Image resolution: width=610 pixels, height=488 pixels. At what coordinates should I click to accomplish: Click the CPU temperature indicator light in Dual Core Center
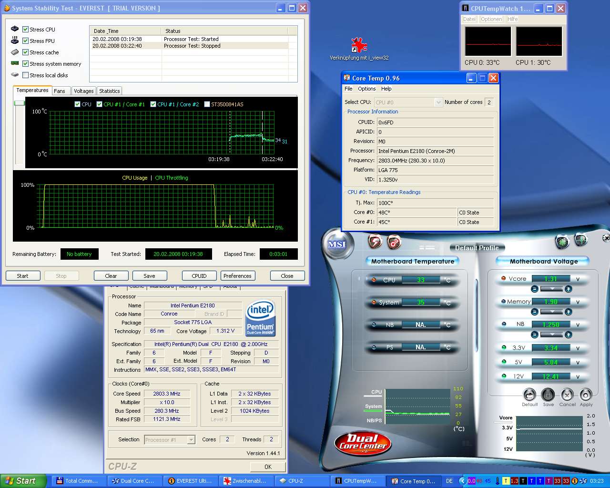click(x=374, y=280)
